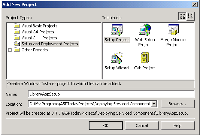Choose the Cab Project template icon
This screenshot has height=136, width=200.
(145, 58)
